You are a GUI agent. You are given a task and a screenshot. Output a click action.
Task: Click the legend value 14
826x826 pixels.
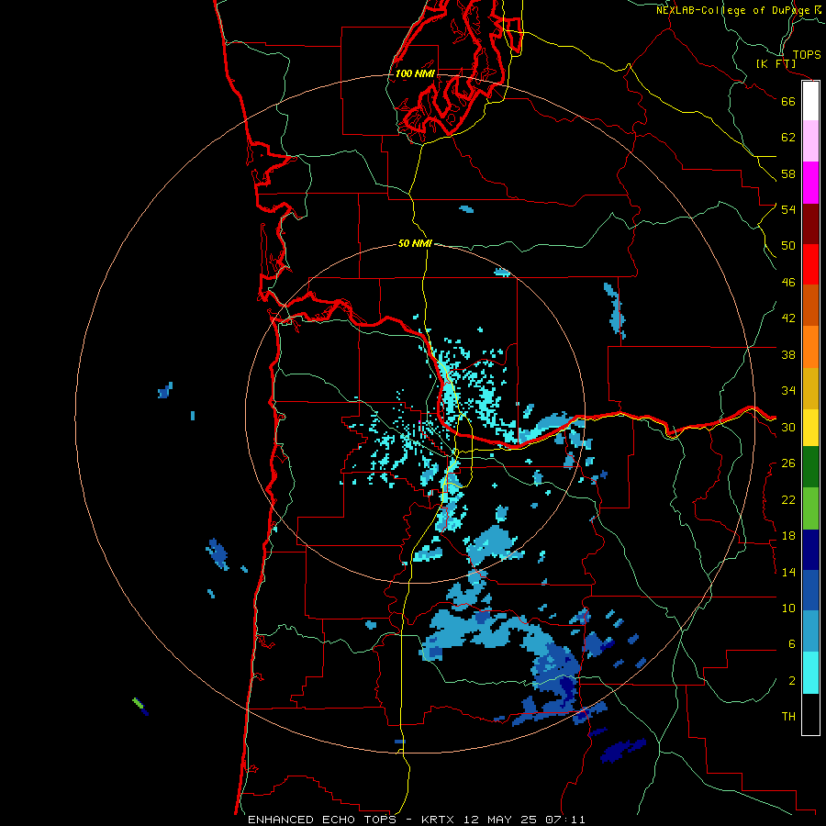tap(788, 572)
